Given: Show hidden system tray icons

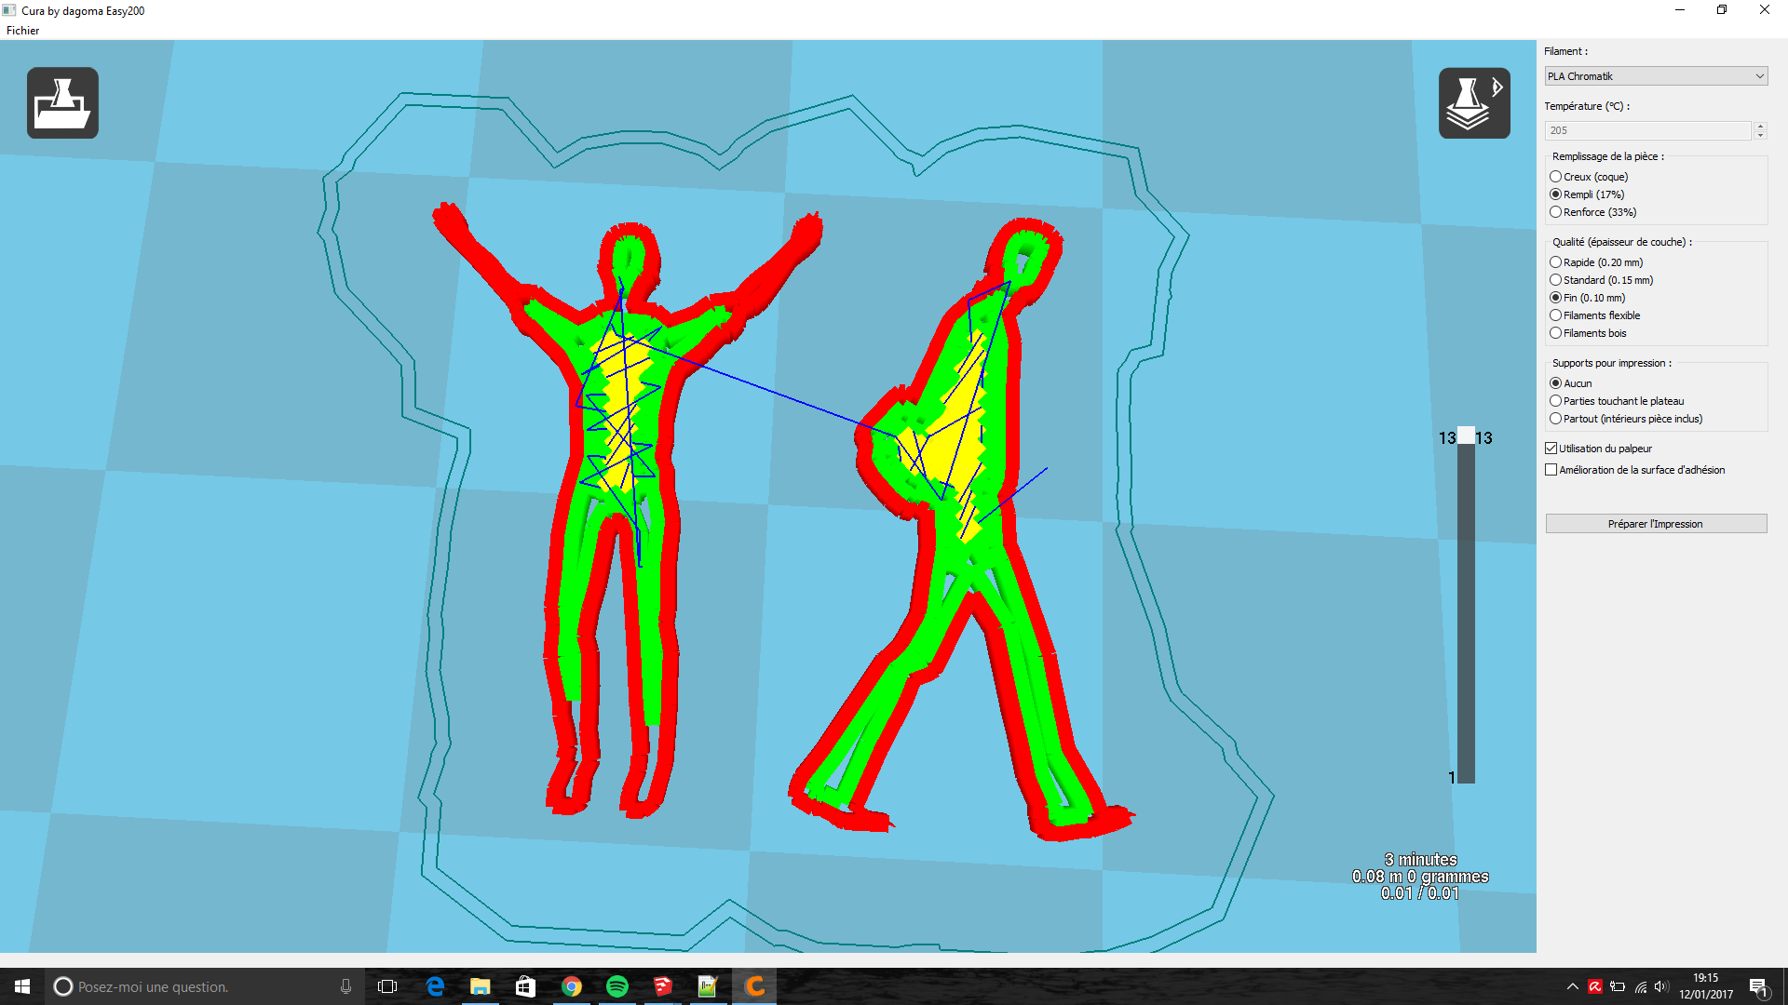Looking at the screenshot, I should (x=1572, y=986).
